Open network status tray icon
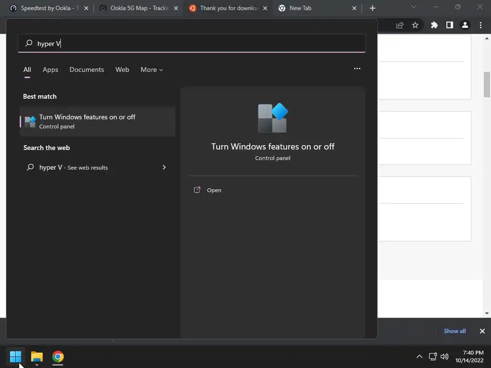The image size is (491, 368). (x=433, y=356)
